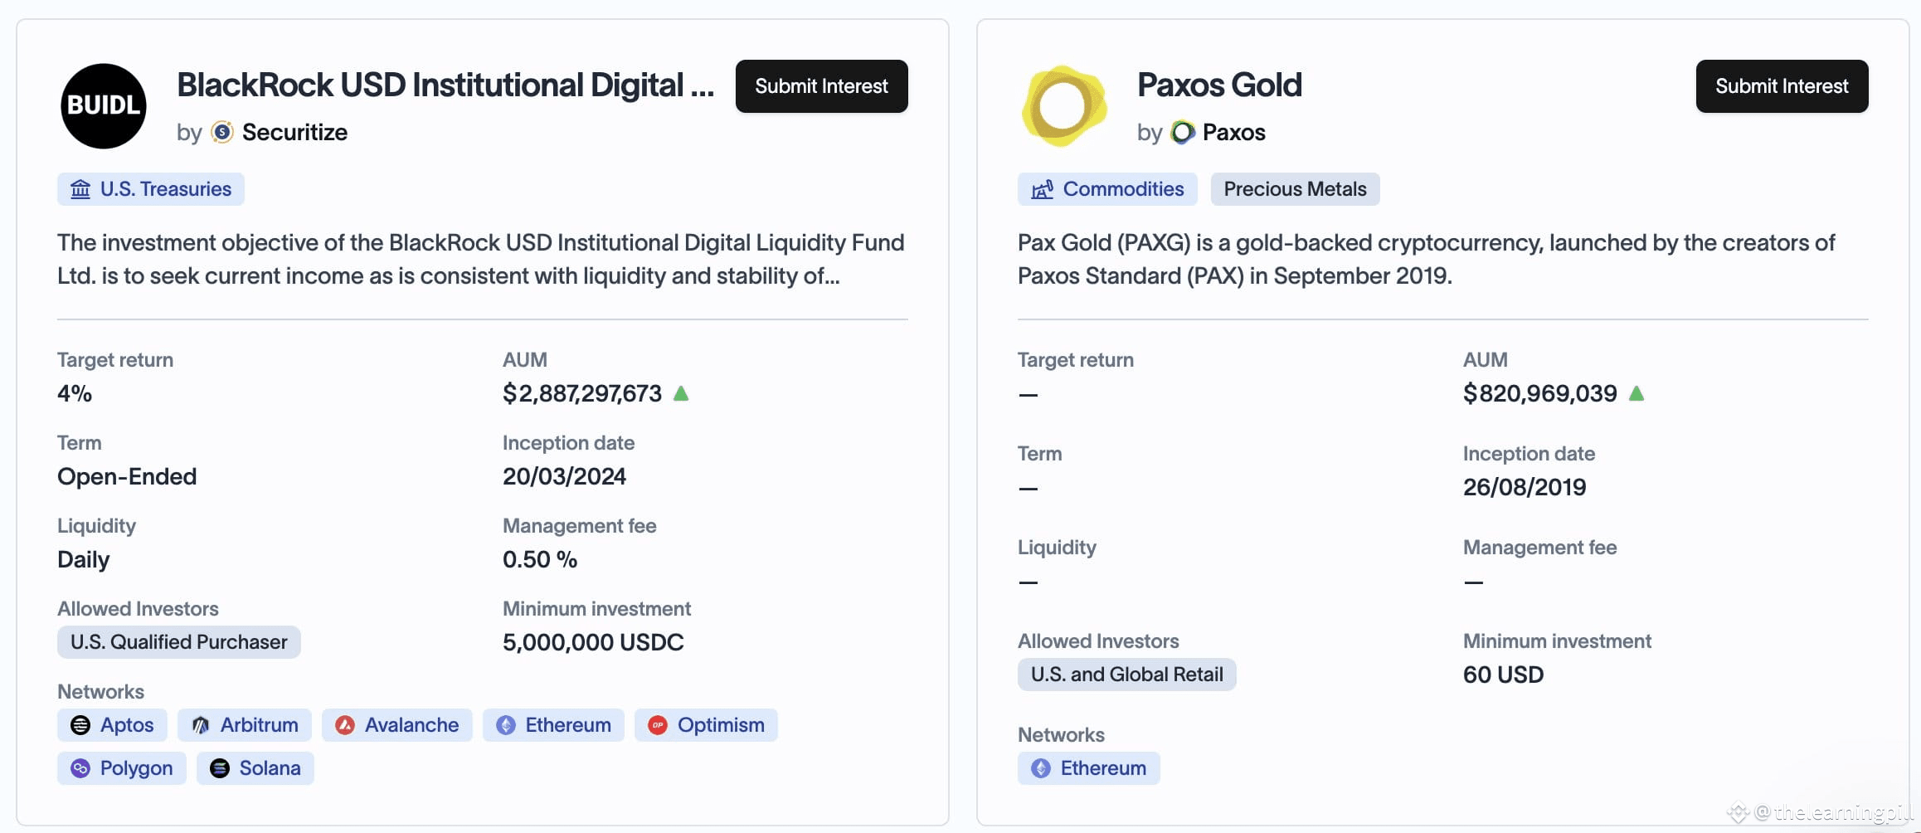The image size is (1921, 833).
Task: Select the U.S. Qualified Purchaser badge
Action: [x=179, y=642]
